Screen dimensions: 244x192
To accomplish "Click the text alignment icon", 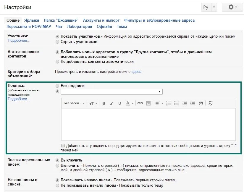I will 157,103.
